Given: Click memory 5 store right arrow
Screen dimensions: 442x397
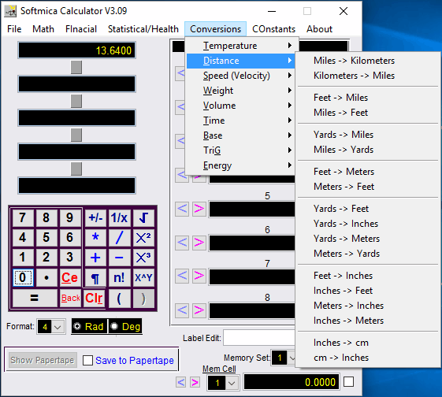Looking at the screenshot, I should tap(199, 209).
